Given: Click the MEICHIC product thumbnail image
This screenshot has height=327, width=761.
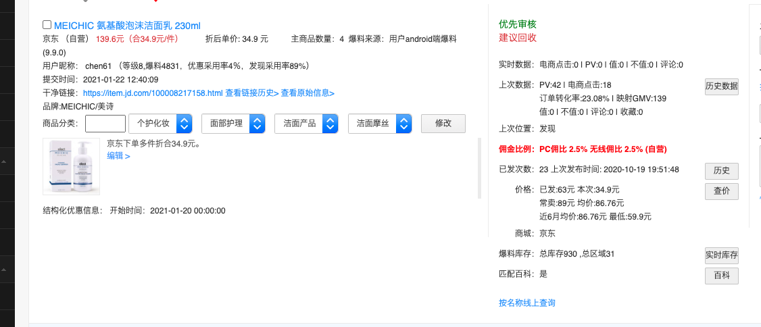Looking at the screenshot, I should [72, 167].
